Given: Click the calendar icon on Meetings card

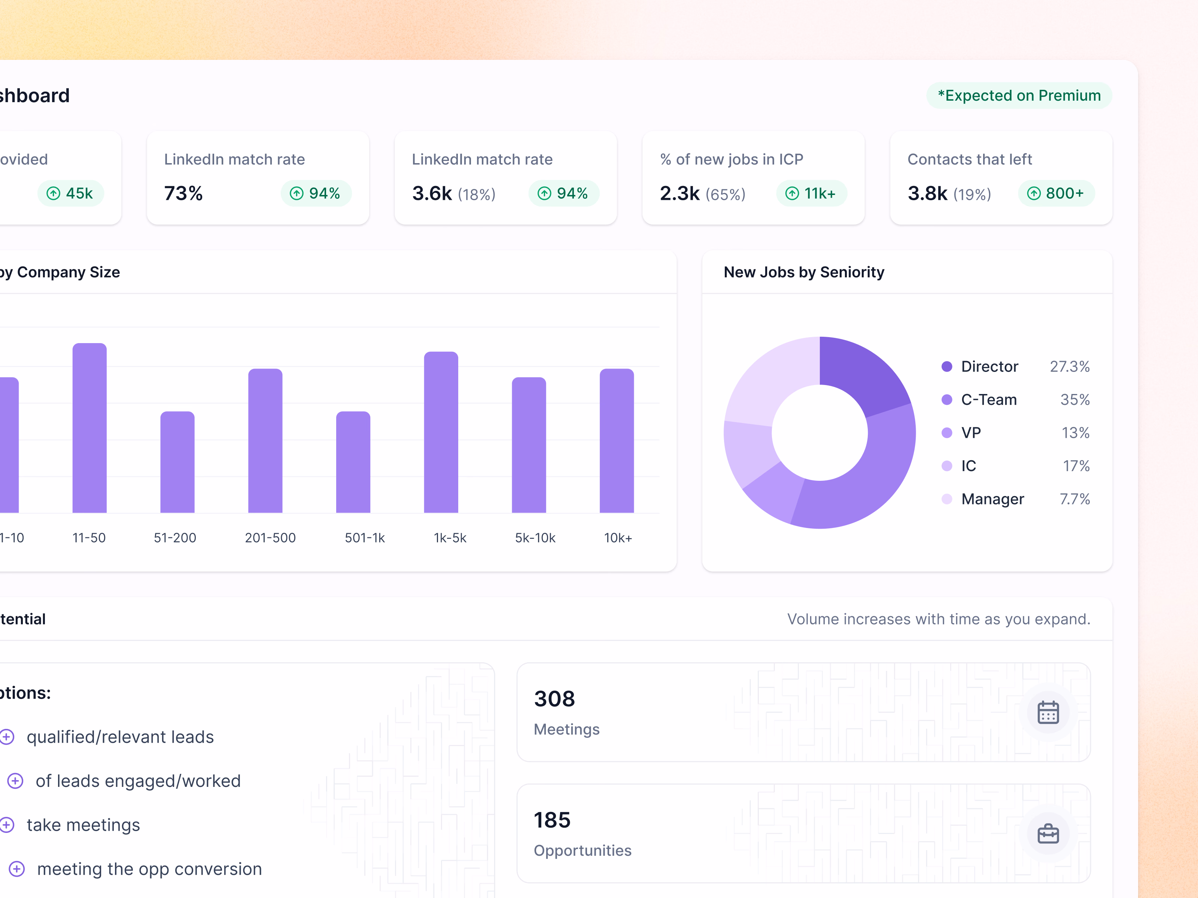Looking at the screenshot, I should point(1048,712).
